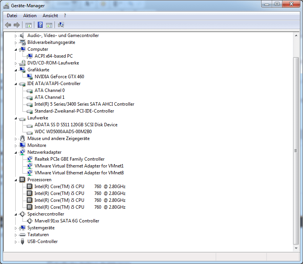Click the scrollbar down arrow
This screenshot has height=264, width=303.
pos(296,248)
